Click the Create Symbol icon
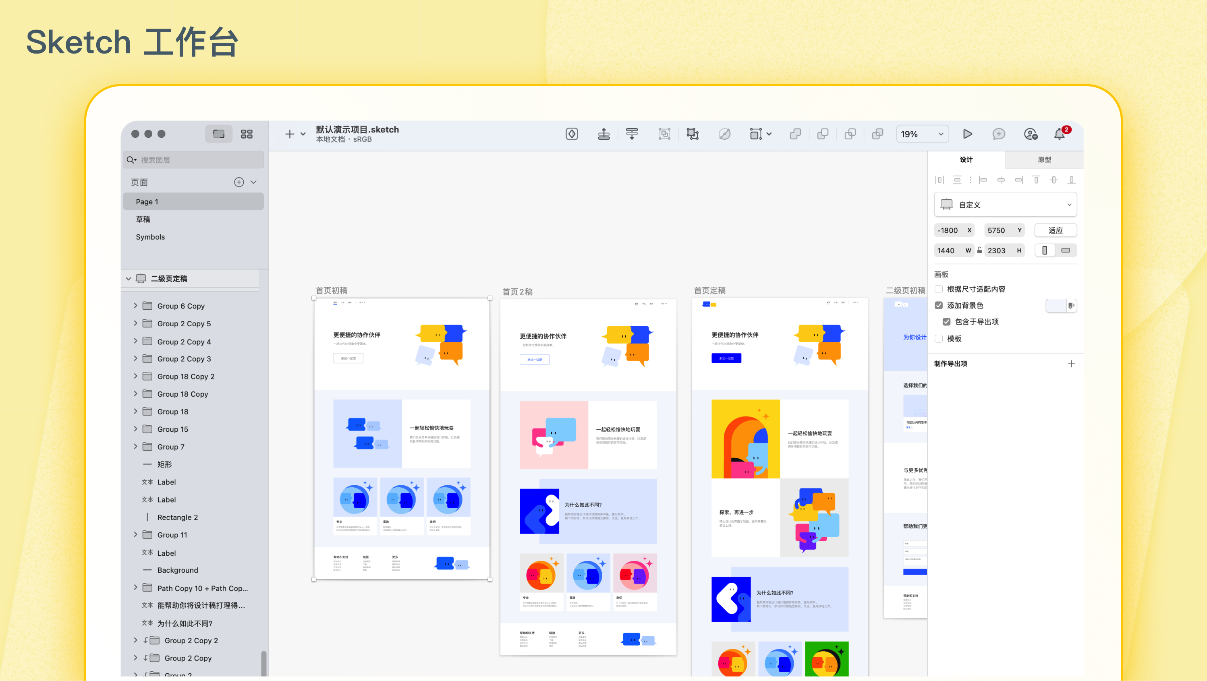Image resolution: width=1207 pixels, height=681 pixels. tap(572, 134)
